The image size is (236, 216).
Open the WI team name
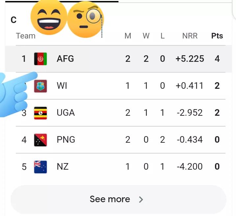(62, 86)
